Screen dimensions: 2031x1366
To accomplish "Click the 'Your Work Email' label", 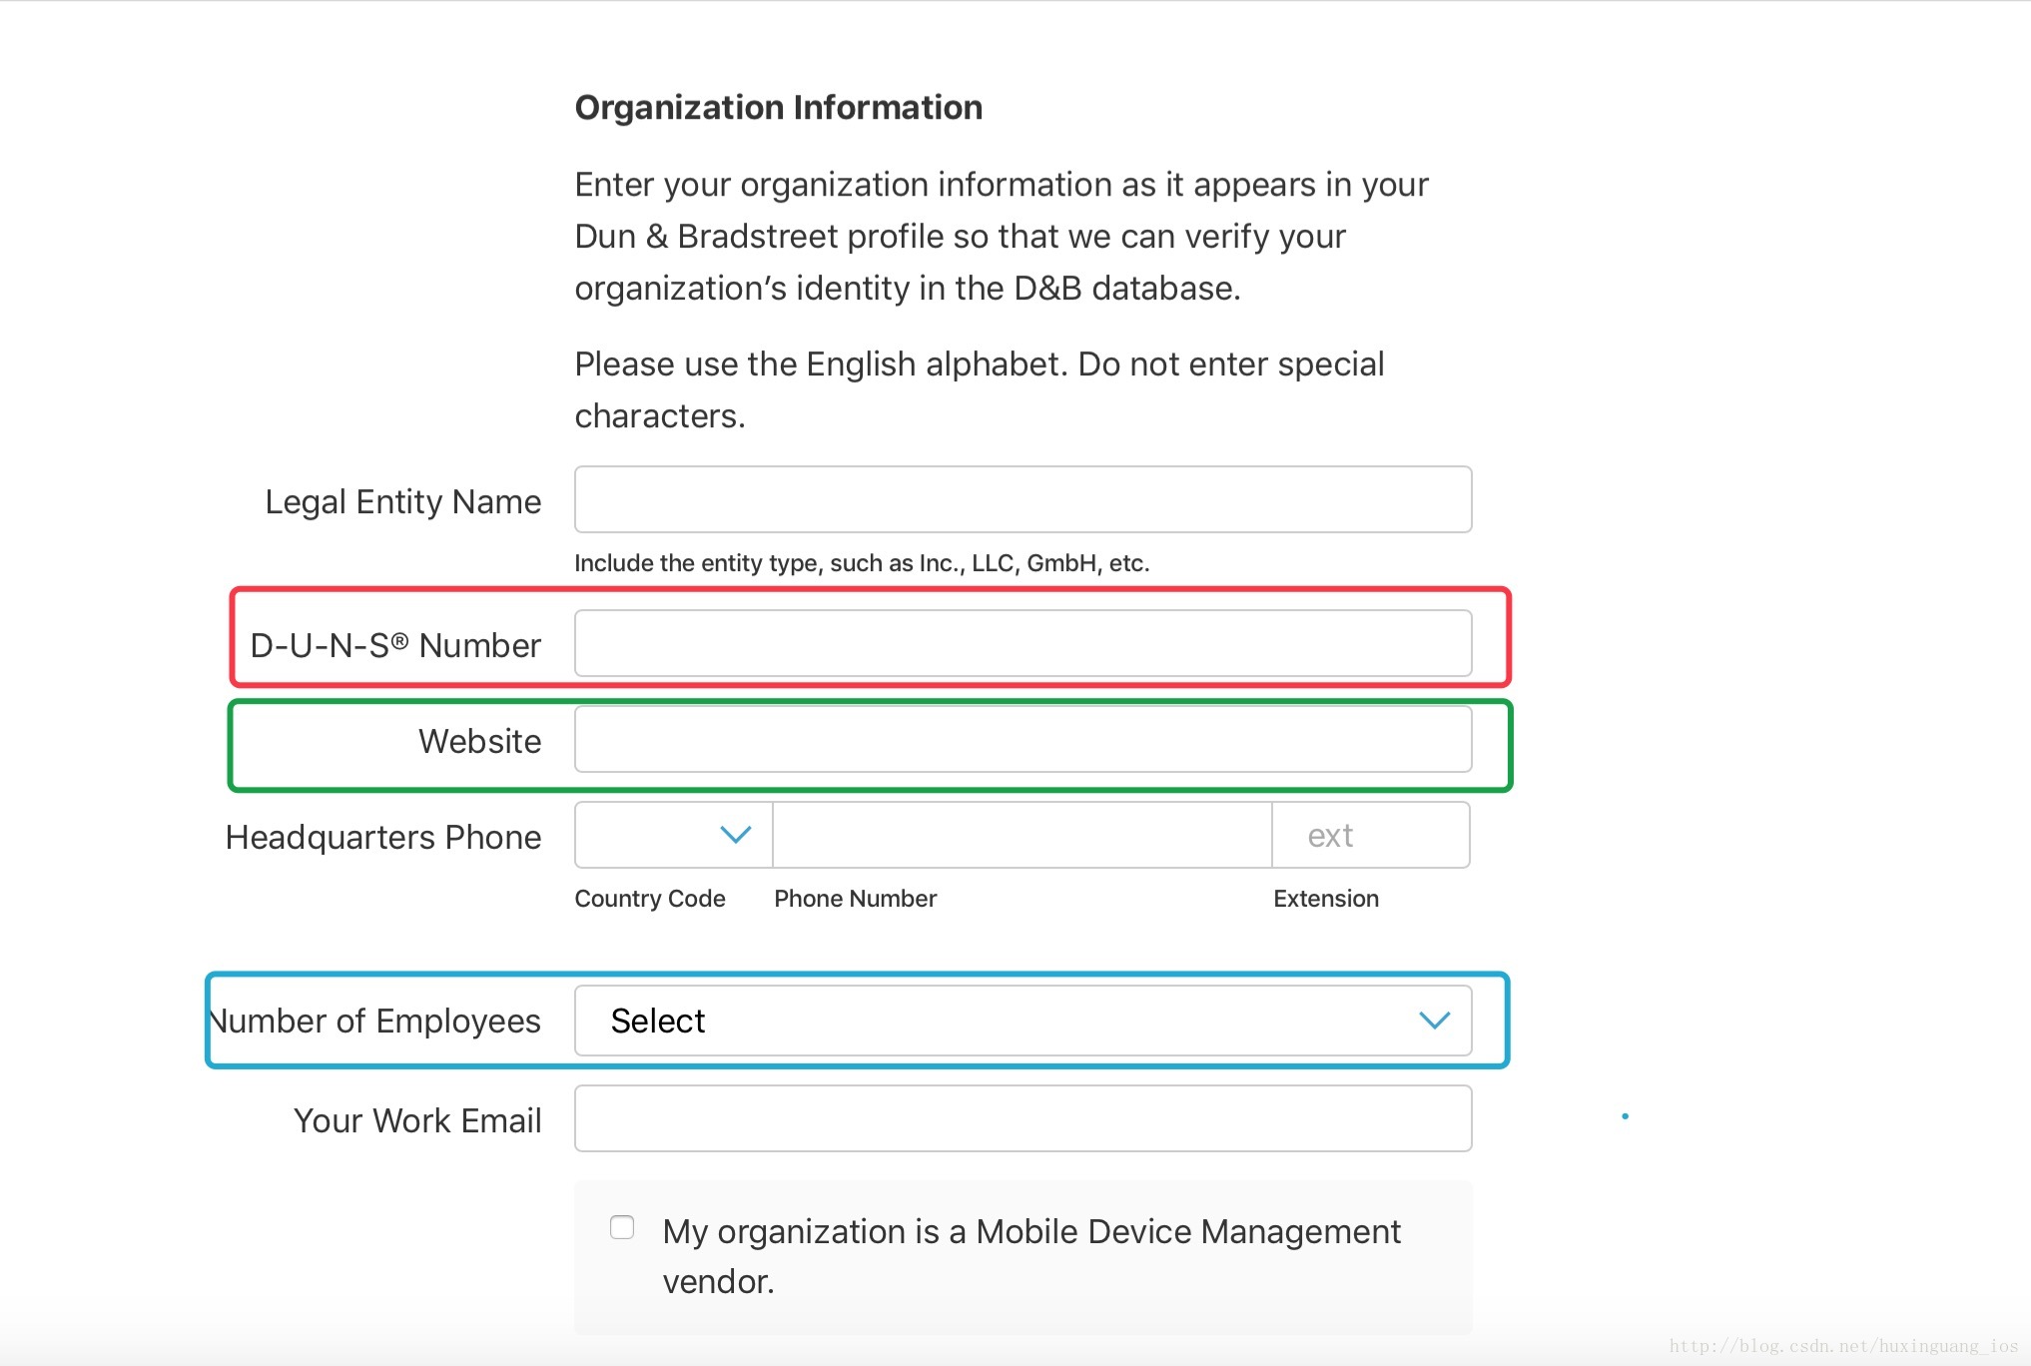I will pos(417,1120).
